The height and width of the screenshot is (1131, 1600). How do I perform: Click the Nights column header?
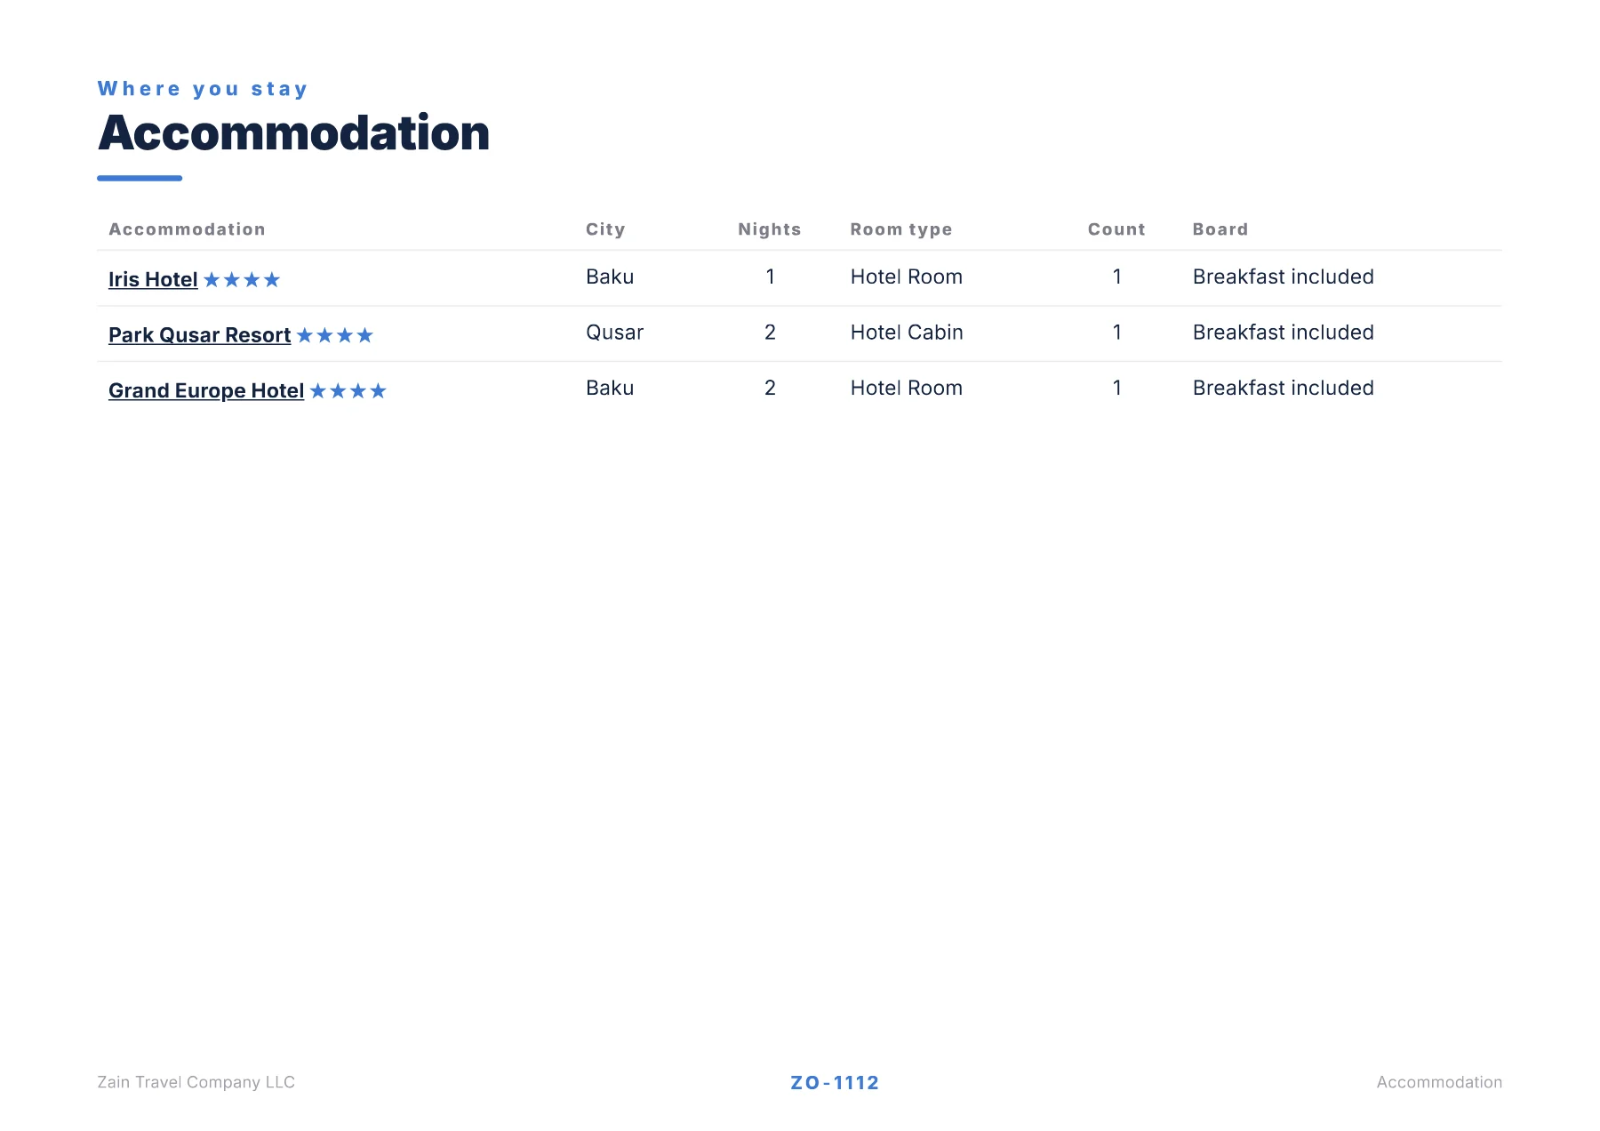tap(770, 229)
